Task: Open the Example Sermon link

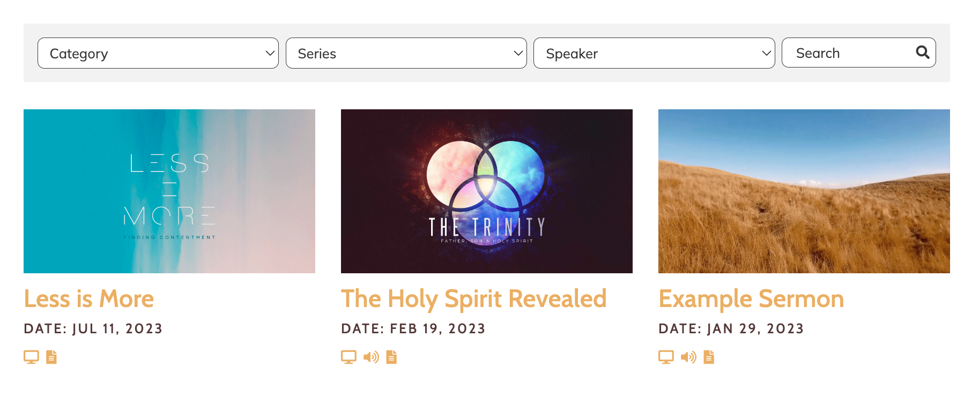Action: (752, 299)
